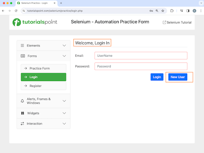Click the bell icon beside Alerts, Frames & Windows

point(22,101)
